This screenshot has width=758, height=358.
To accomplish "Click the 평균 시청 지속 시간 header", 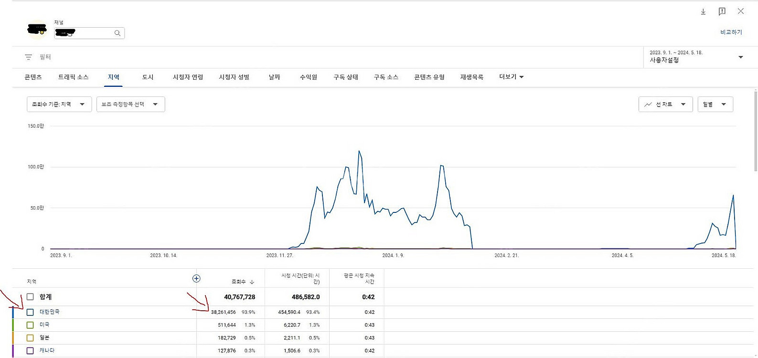I will click(359, 279).
